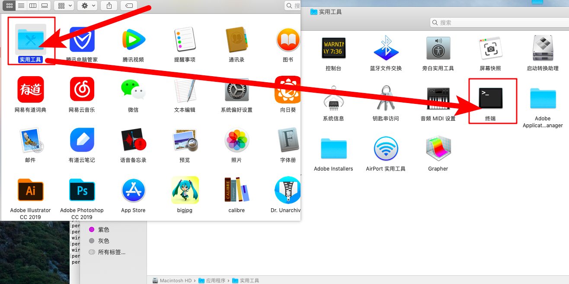Open 控制台 in 实用工具 window

point(333,48)
